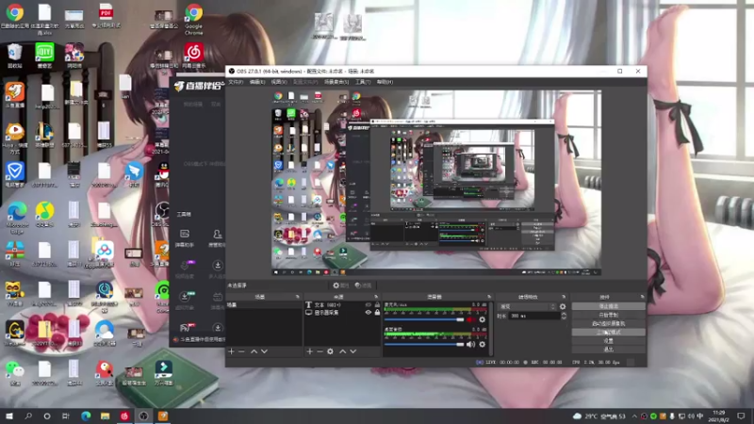Open the scene transition properties gear icon

[x=563, y=306]
